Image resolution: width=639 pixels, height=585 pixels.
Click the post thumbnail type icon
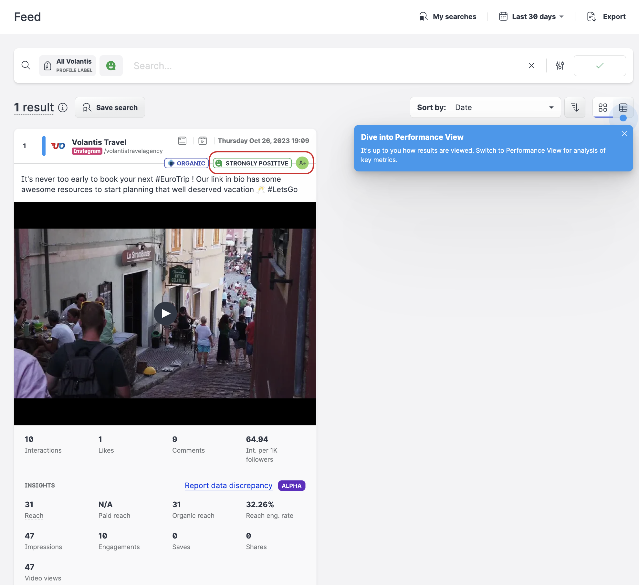(x=182, y=141)
